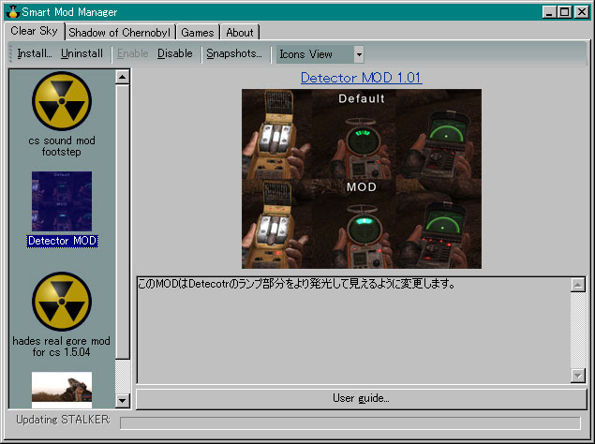
Task: Close the Smart Mod Manager window
Action: [x=581, y=12]
